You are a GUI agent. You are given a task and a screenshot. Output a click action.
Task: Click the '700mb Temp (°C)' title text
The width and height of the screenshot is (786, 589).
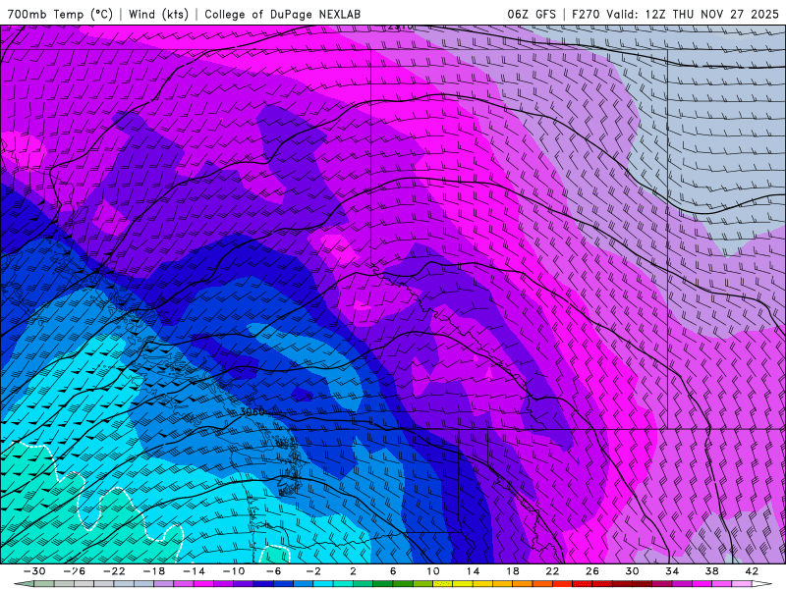pos(60,15)
